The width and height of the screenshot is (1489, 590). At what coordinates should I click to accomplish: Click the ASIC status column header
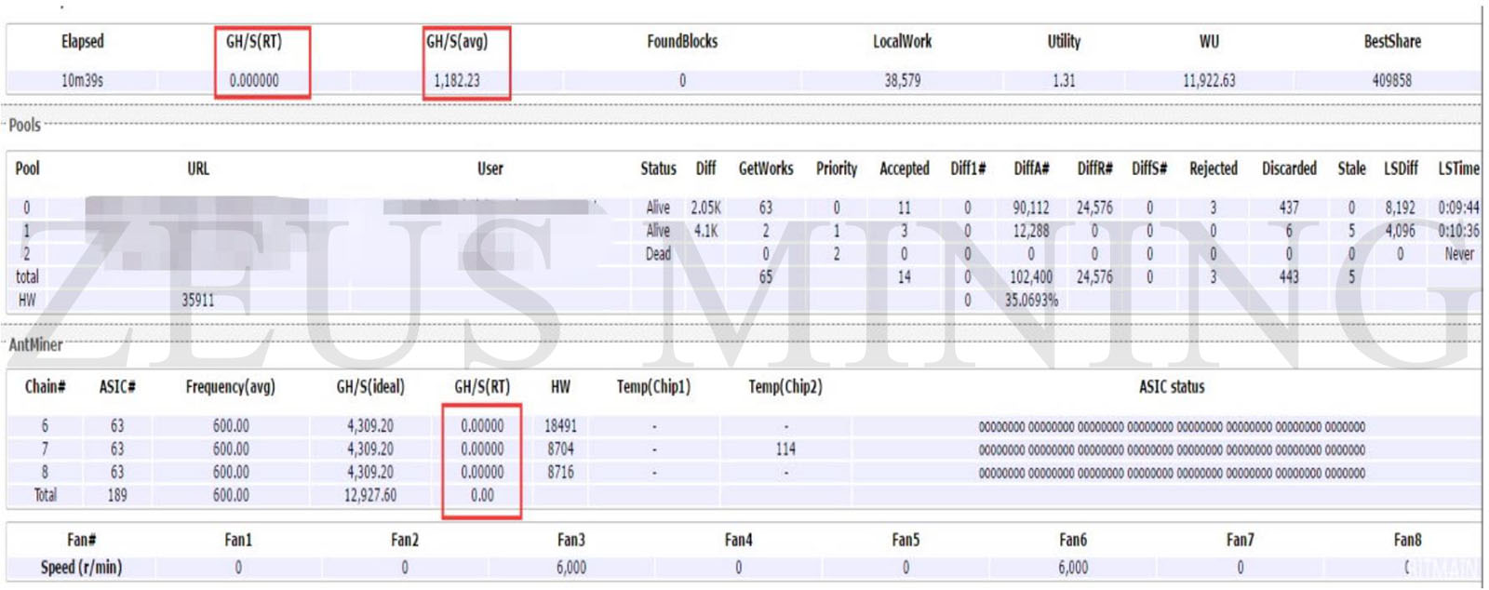point(1172,386)
